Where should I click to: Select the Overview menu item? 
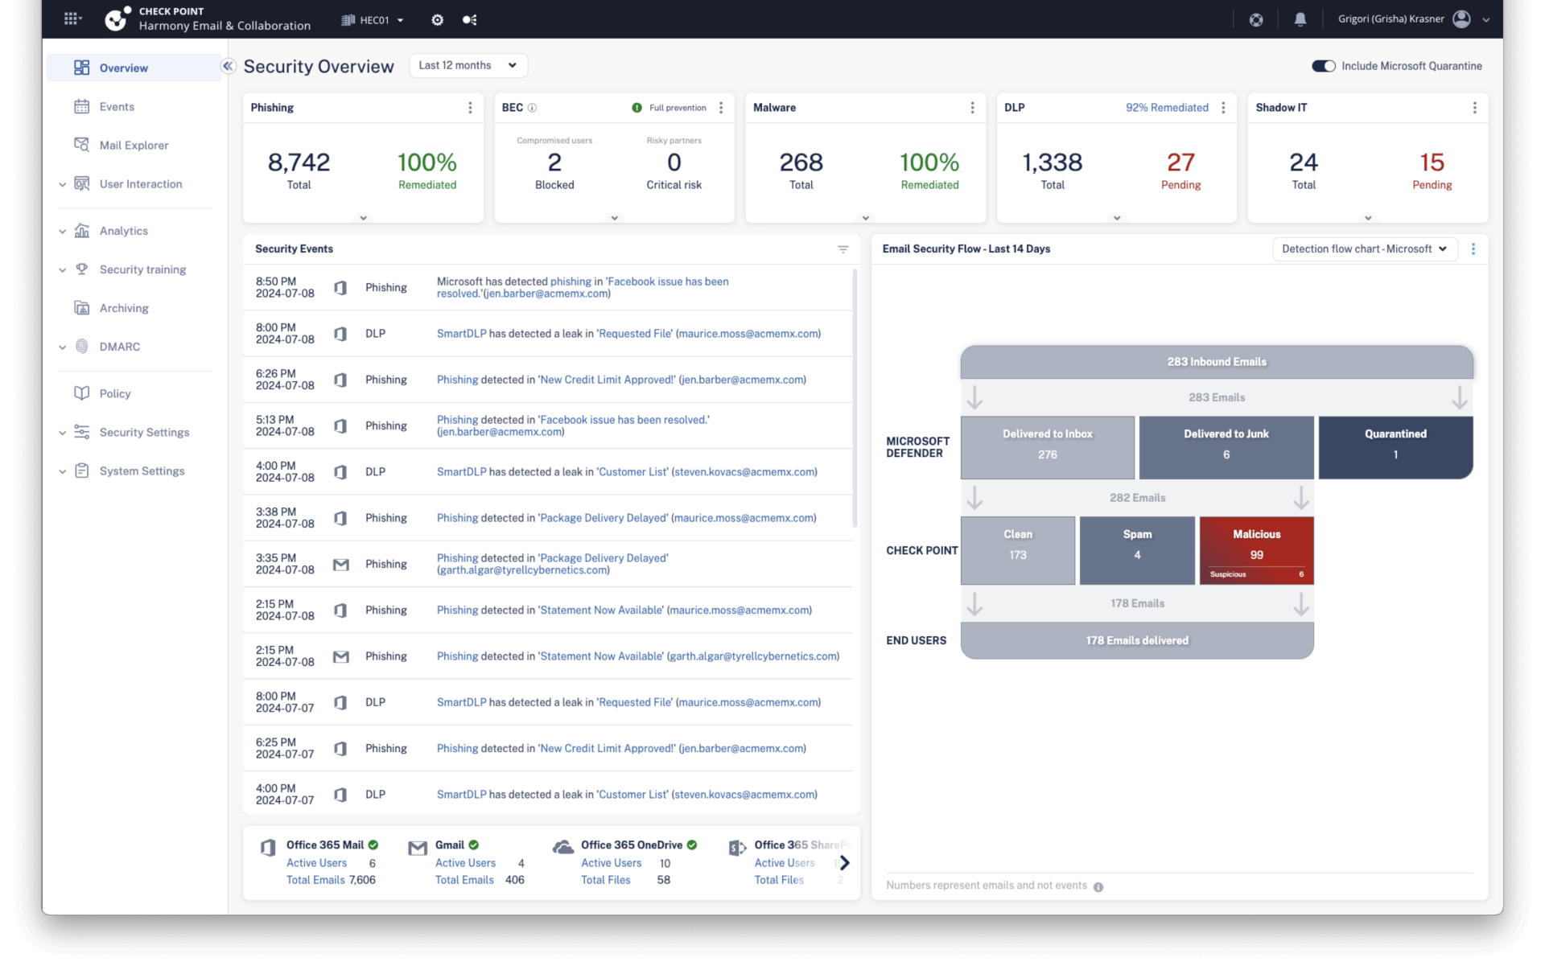123,68
